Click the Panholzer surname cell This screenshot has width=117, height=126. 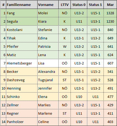point(22,122)
